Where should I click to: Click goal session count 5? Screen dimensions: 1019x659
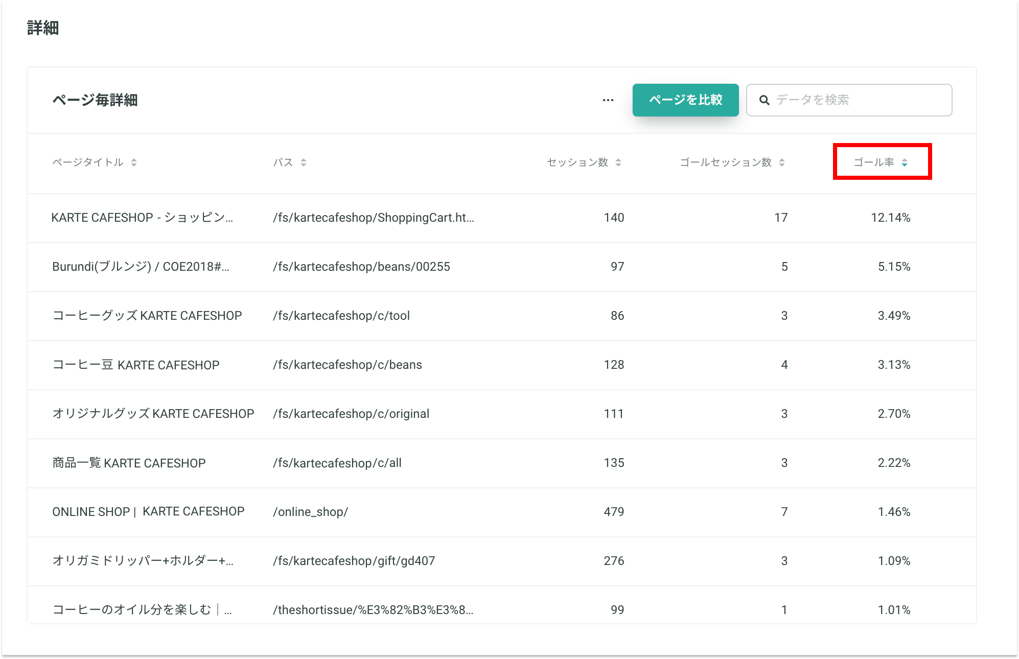tap(784, 267)
